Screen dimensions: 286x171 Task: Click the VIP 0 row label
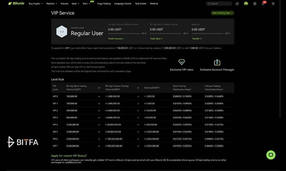point(55,96)
